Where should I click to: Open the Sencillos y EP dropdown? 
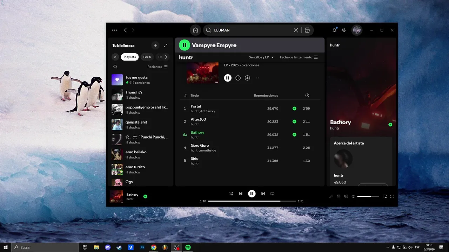(x=261, y=57)
